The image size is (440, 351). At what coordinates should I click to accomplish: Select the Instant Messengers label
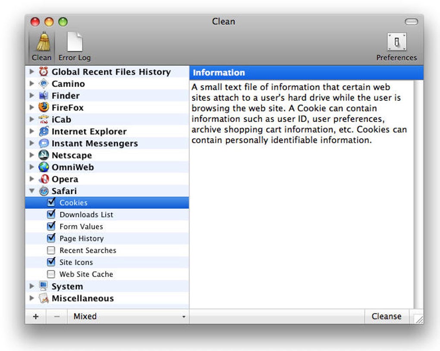(95, 143)
